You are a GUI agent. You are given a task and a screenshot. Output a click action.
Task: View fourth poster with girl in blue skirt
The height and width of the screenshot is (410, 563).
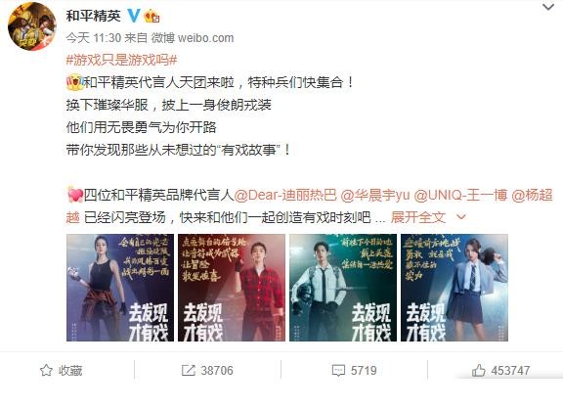point(455,288)
